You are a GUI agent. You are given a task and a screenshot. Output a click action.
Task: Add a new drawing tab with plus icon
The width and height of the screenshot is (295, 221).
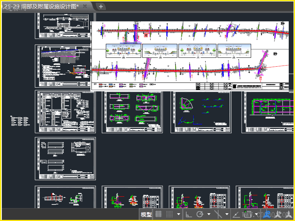click(101, 6)
